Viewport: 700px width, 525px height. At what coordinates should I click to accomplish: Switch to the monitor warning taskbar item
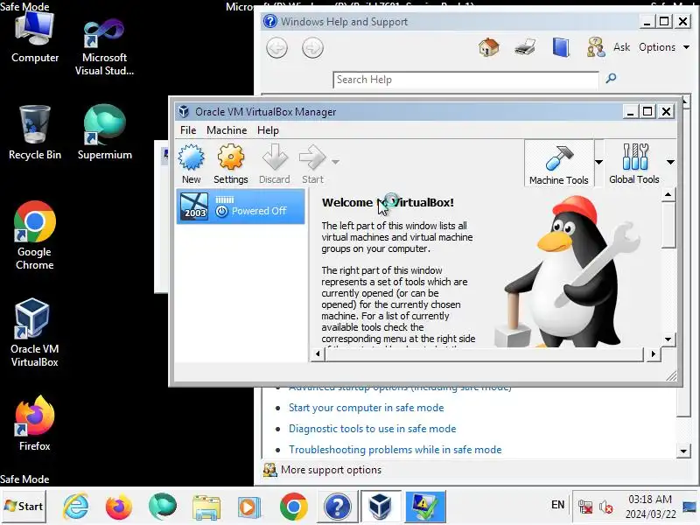pyautogui.click(x=425, y=507)
